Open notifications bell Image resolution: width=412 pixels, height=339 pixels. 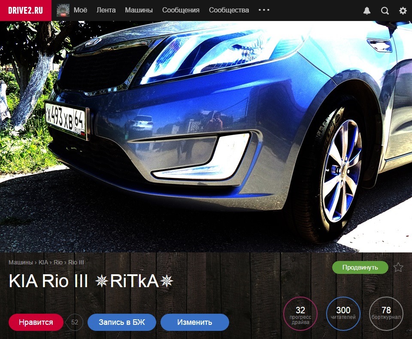point(367,10)
